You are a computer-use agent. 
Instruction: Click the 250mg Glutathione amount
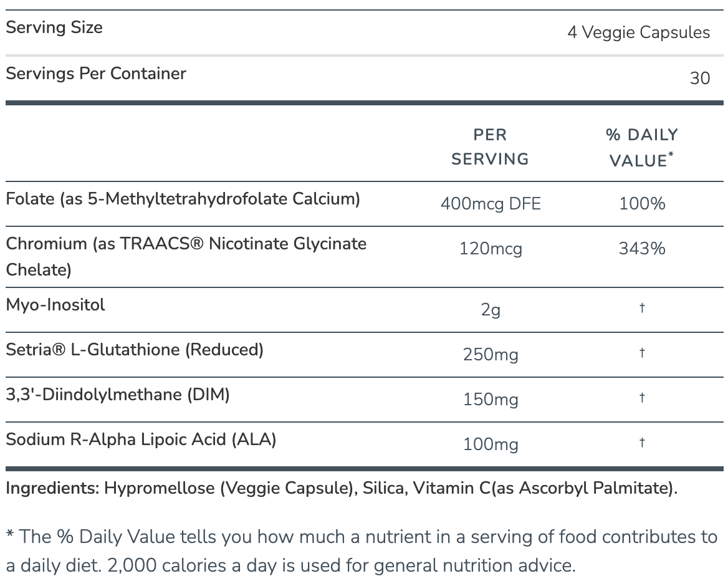click(491, 355)
